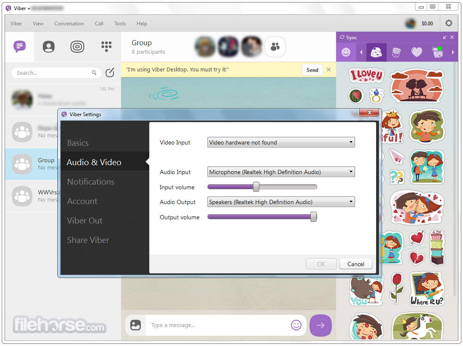The width and height of the screenshot is (463, 346).
Task: Close the sticker panel
Action: tap(452, 37)
